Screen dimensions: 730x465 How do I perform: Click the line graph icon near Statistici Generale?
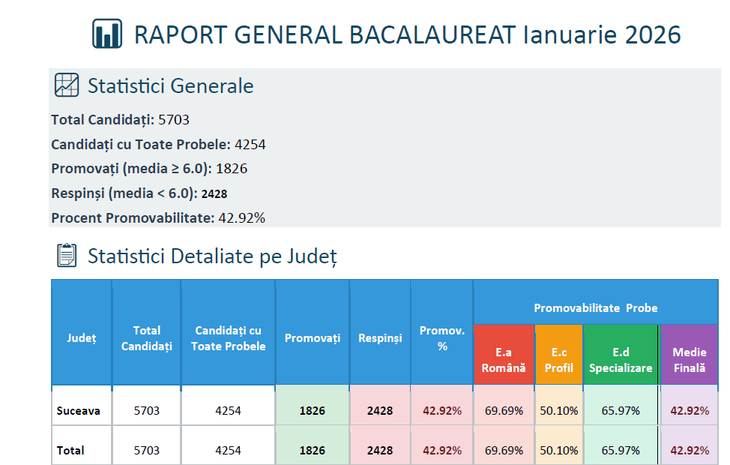pos(67,85)
